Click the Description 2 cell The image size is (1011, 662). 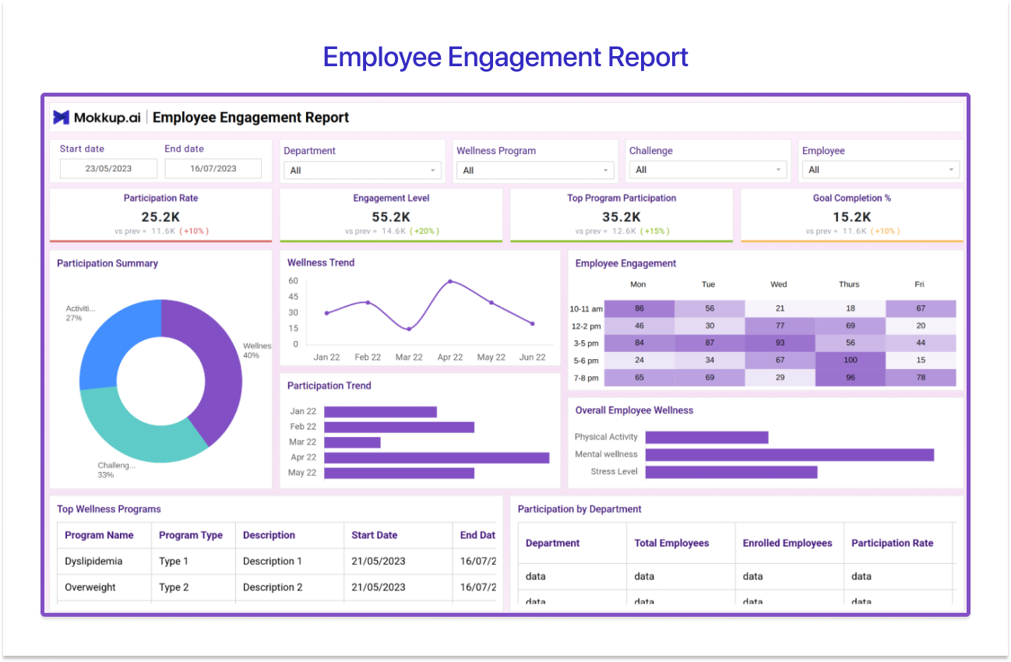click(273, 587)
